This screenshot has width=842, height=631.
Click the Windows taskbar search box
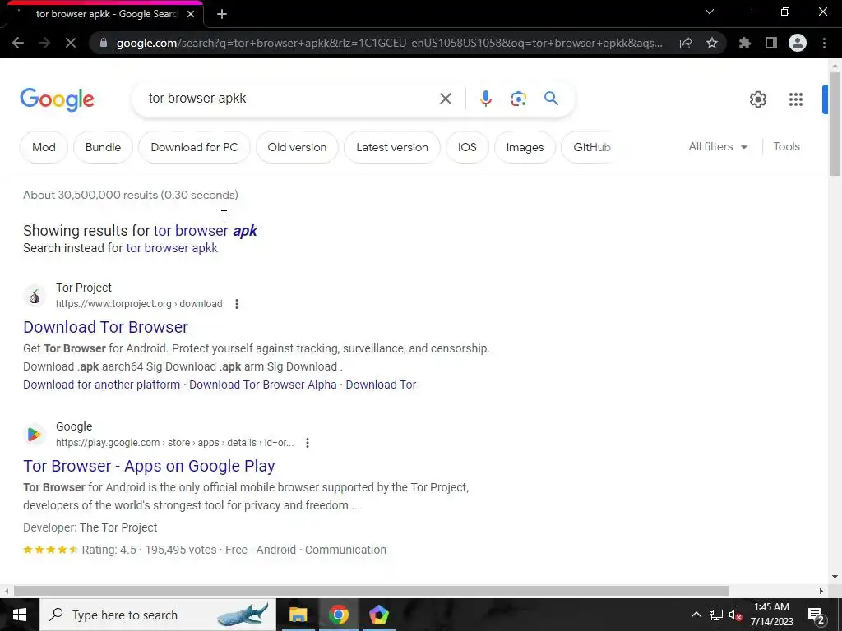158,615
